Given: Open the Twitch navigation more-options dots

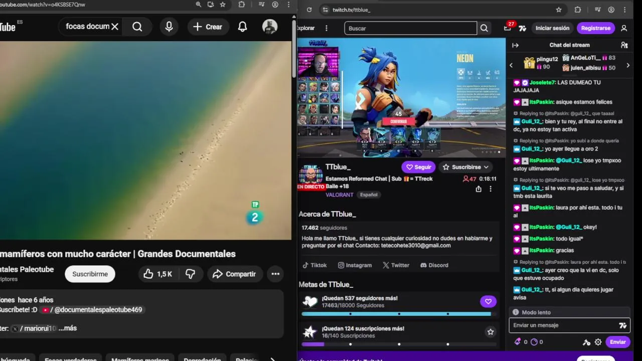Looking at the screenshot, I should pyautogui.click(x=327, y=28).
